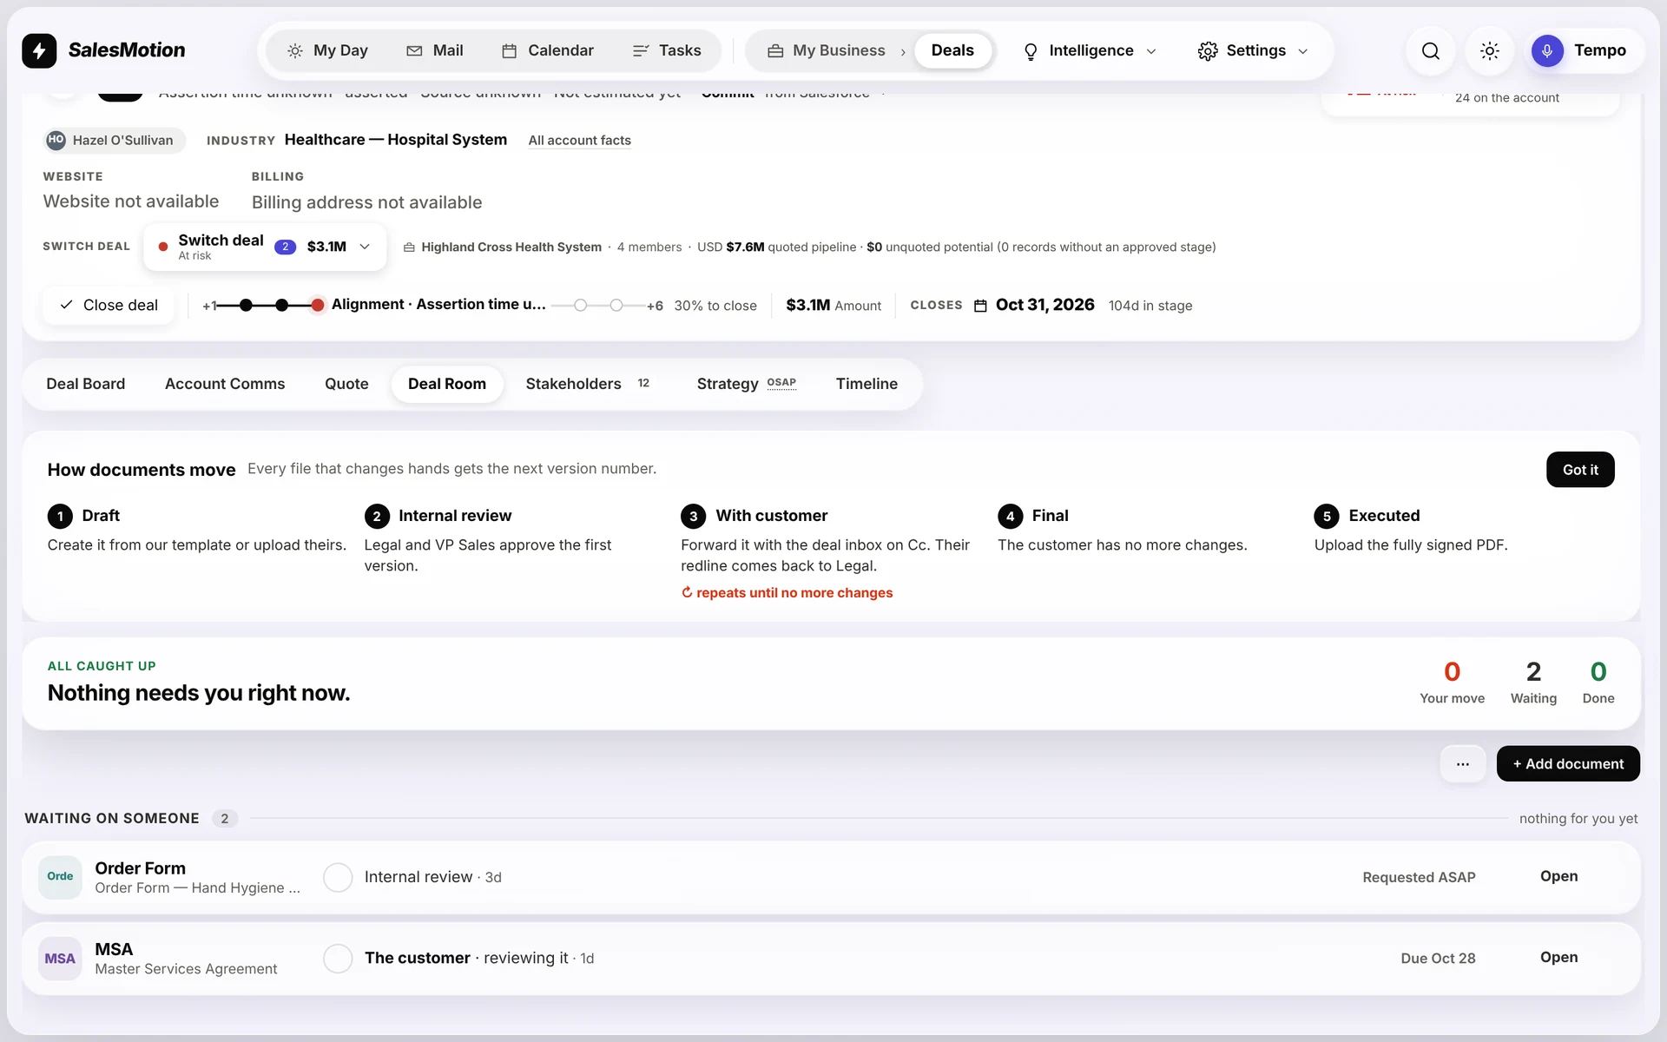Select the Stakeholders tab
This screenshot has height=1042, width=1667.
pos(588,384)
